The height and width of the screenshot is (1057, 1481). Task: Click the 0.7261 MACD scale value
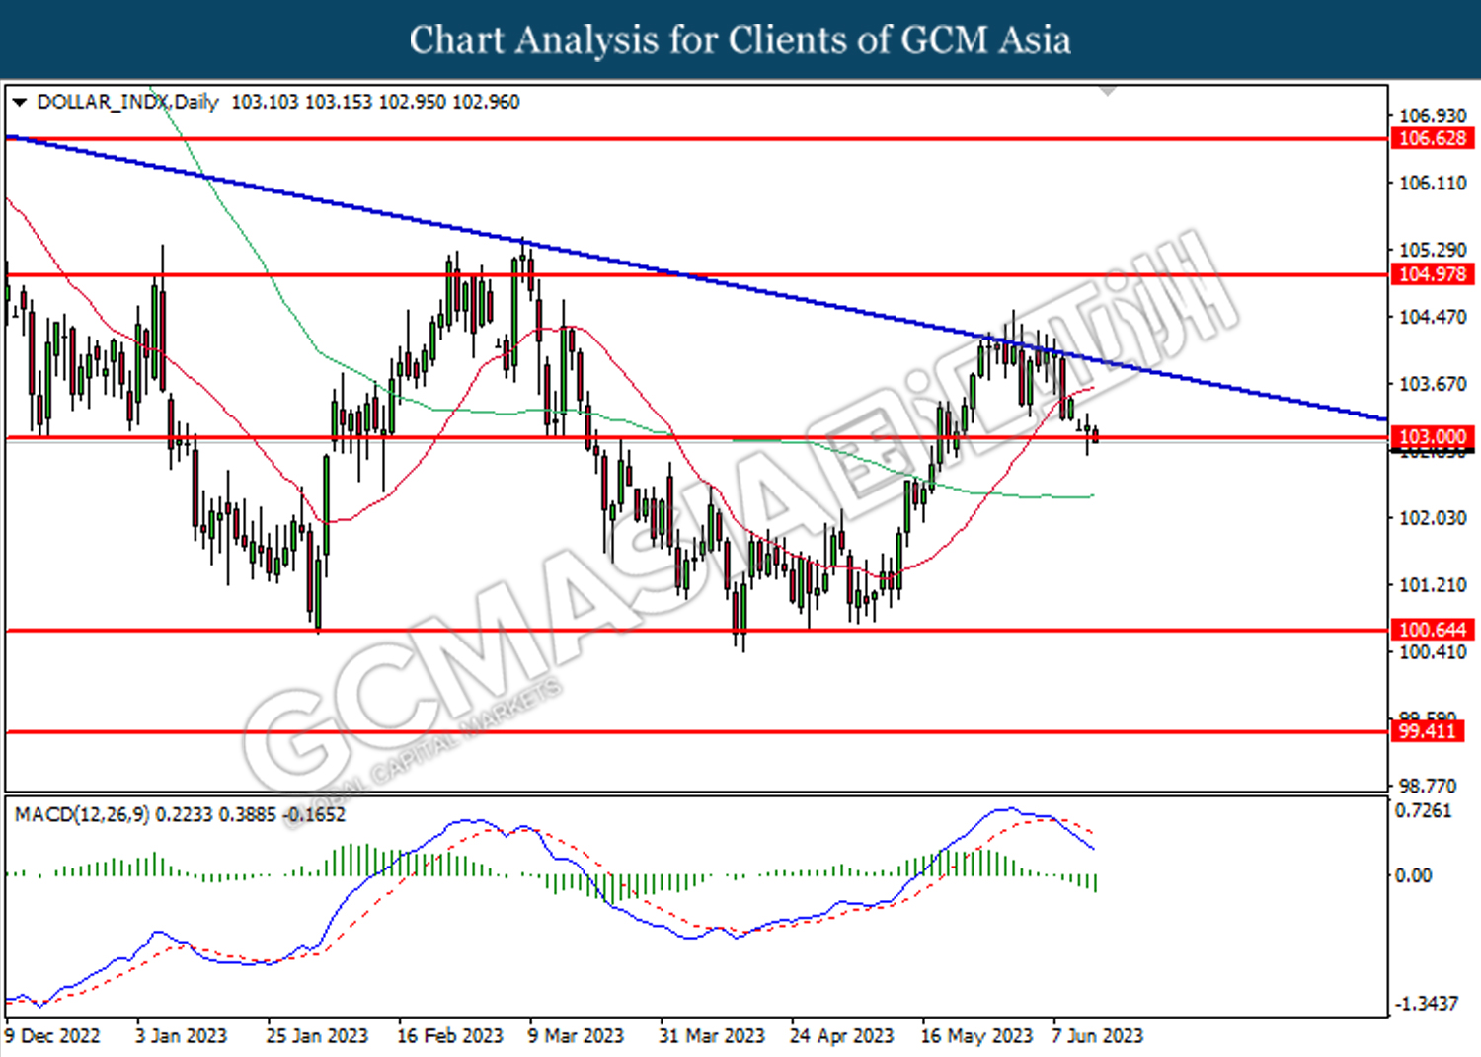tap(1423, 810)
